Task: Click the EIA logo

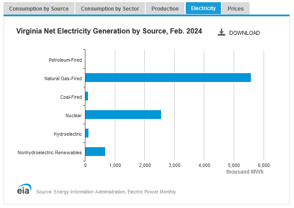Action: point(23,189)
